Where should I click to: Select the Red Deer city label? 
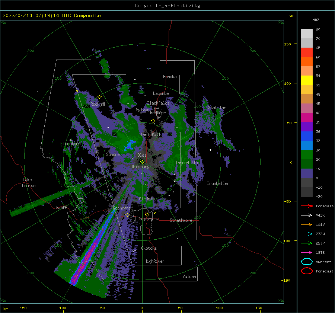(158, 113)
